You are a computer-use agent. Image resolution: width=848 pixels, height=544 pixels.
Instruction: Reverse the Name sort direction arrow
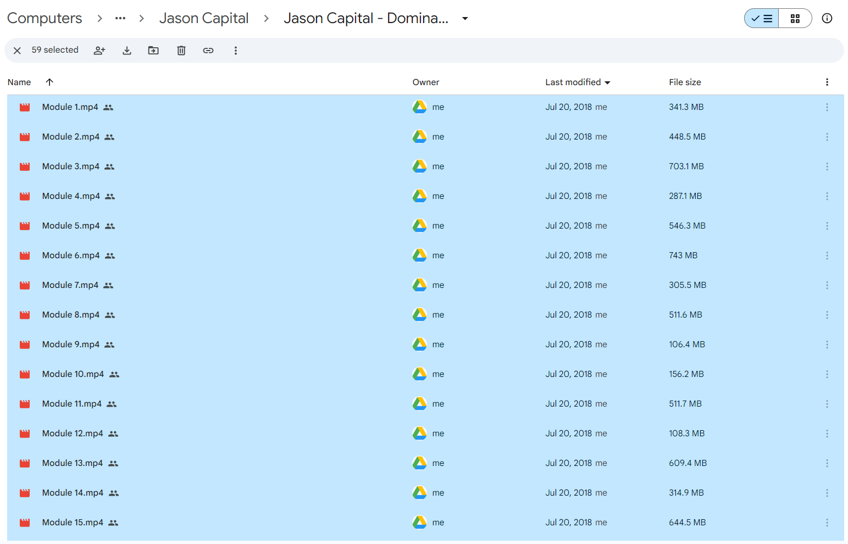tap(49, 82)
